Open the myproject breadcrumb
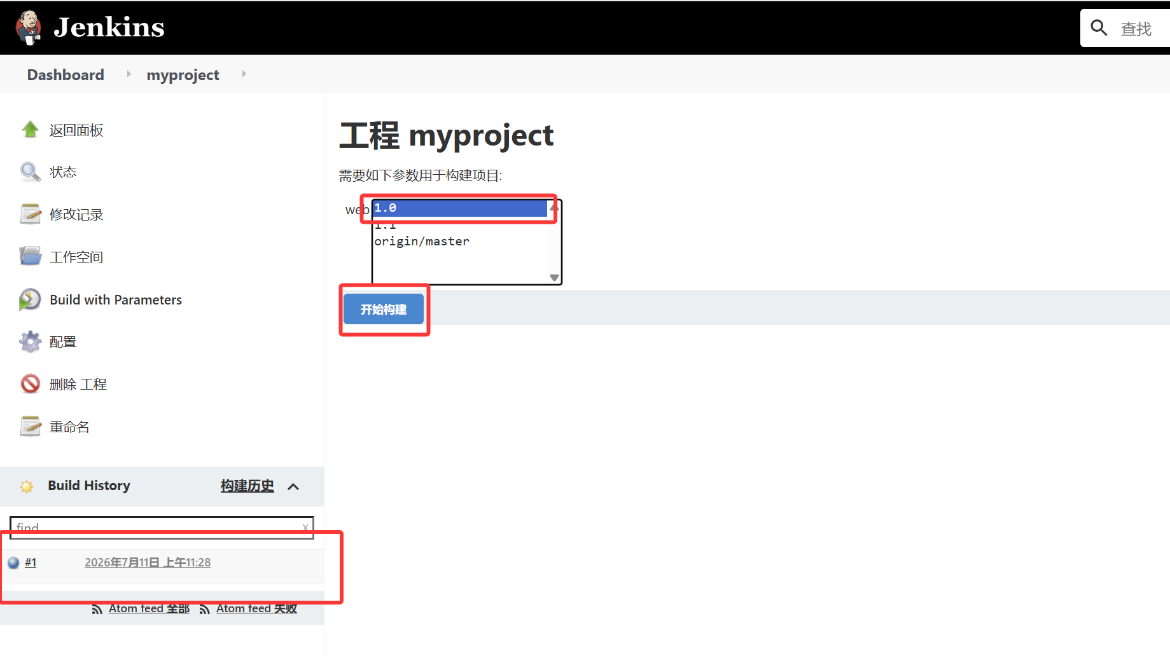 (183, 75)
